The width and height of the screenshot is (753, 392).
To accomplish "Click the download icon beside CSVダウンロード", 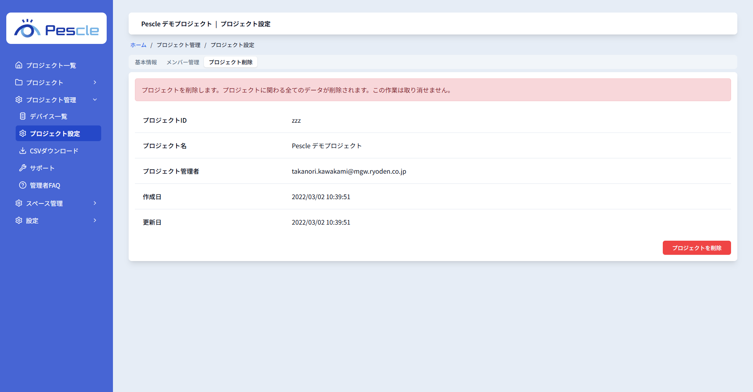I will pos(23,151).
